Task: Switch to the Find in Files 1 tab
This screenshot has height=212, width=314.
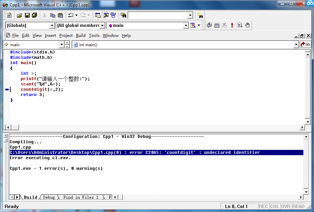Action: (x=81, y=197)
